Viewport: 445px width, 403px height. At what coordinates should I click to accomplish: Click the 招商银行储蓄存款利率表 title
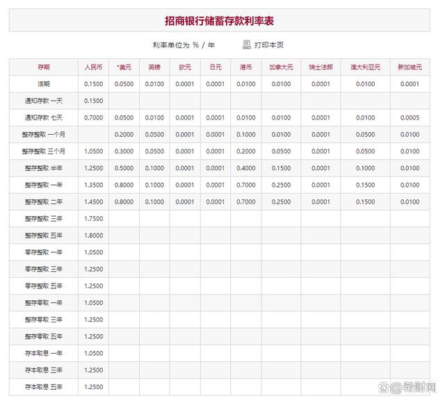pyautogui.click(x=219, y=21)
